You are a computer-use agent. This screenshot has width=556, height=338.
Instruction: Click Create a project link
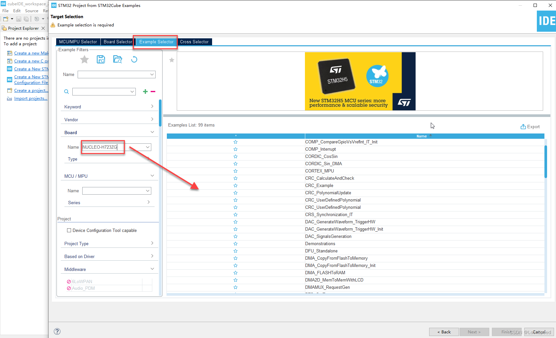tap(31, 90)
